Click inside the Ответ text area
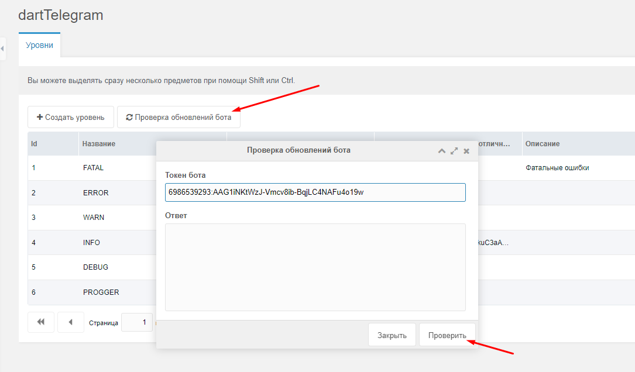Viewport: 635px width, 372px height. pos(315,267)
